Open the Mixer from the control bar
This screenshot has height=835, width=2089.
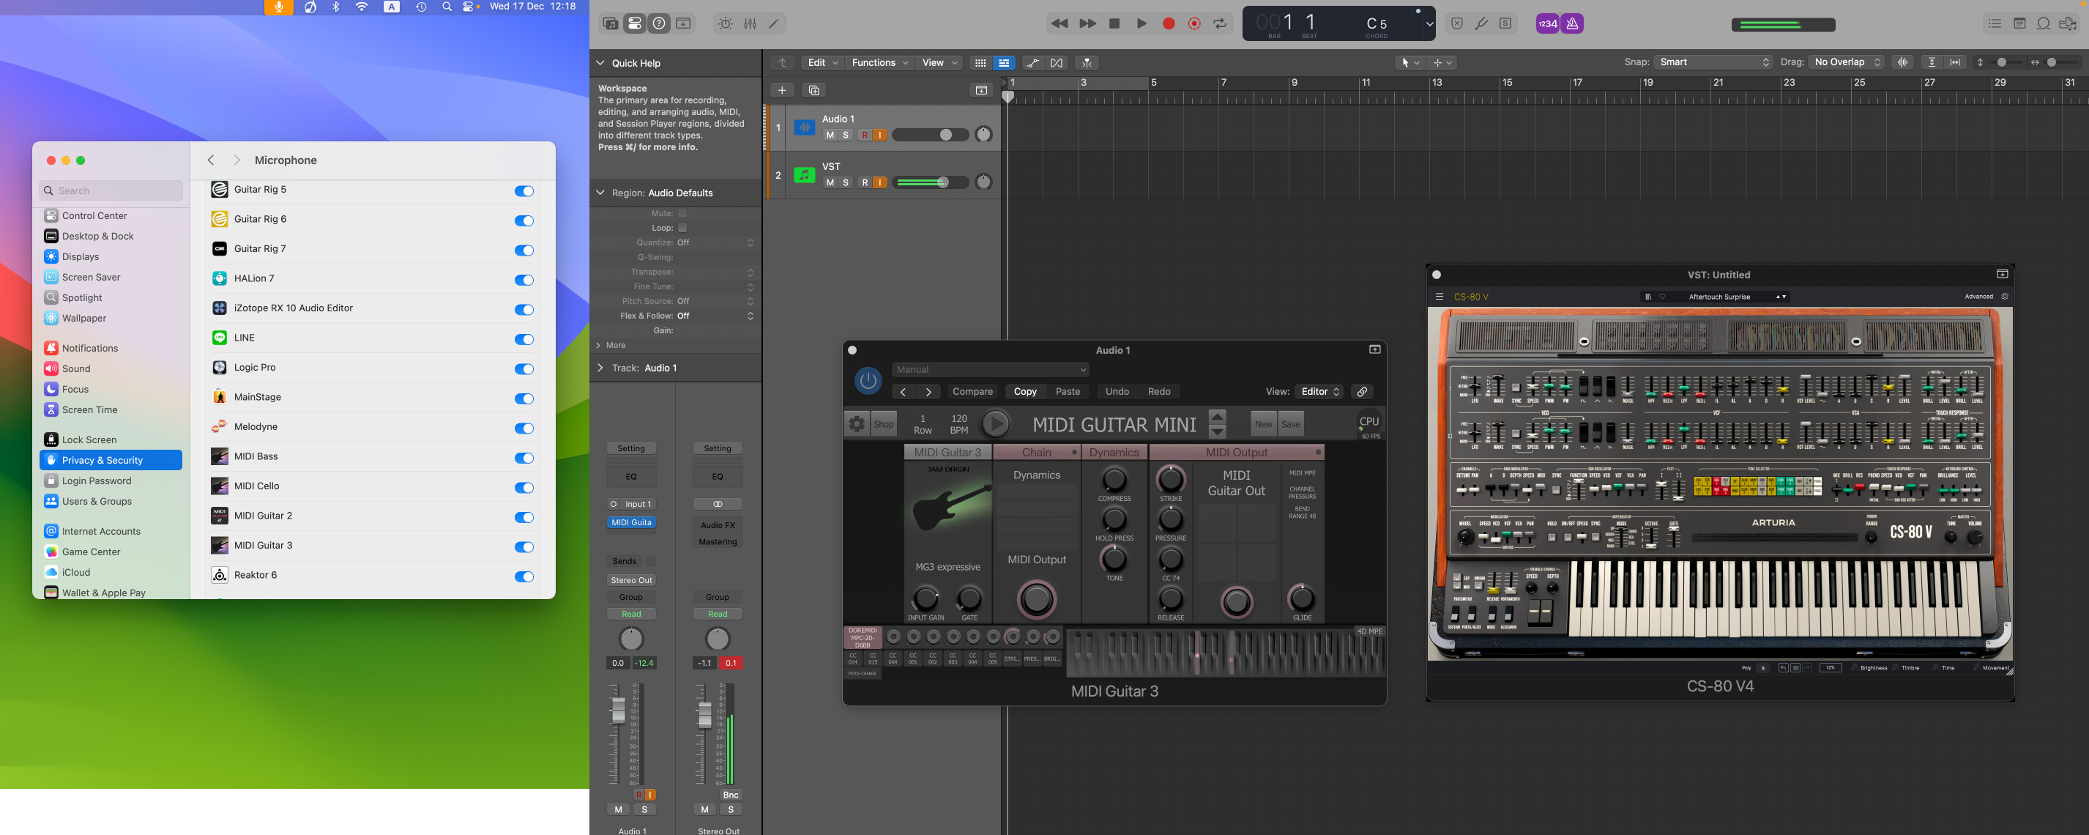pyautogui.click(x=749, y=23)
